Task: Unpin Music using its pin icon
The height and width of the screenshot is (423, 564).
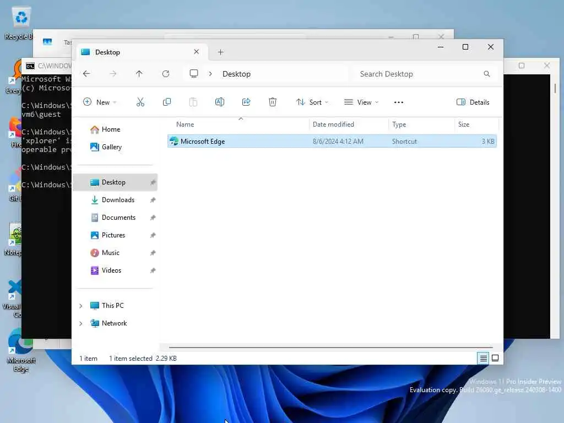Action: point(153,253)
